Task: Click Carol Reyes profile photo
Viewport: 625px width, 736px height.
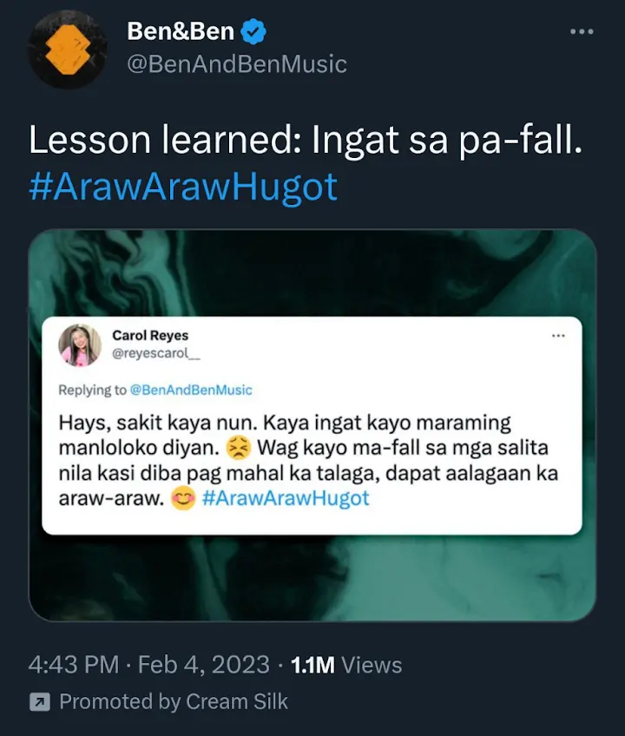Action: pos(80,345)
